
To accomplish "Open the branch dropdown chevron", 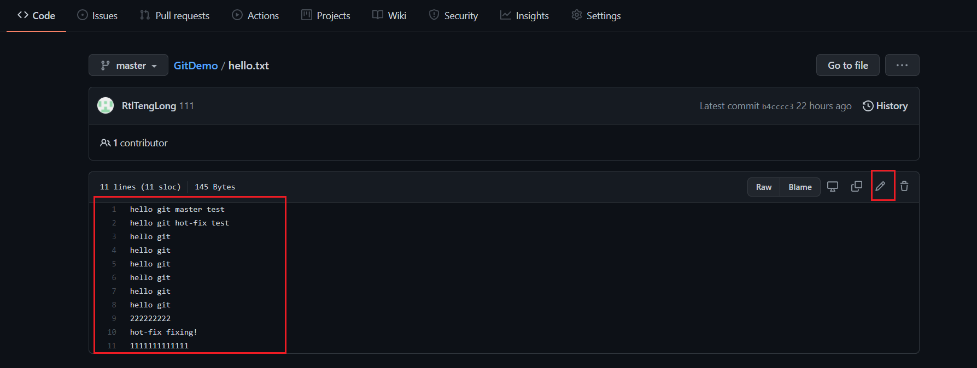I will [x=155, y=66].
